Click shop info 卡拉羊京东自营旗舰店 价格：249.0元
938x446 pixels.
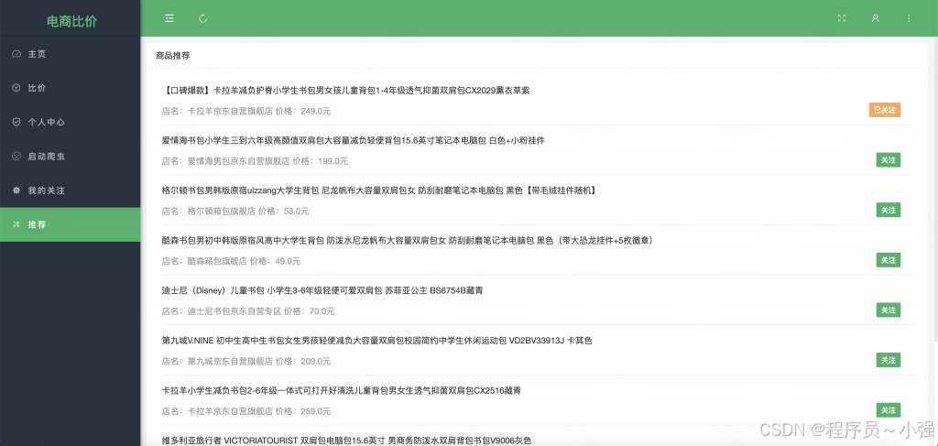(x=245, y=111)
